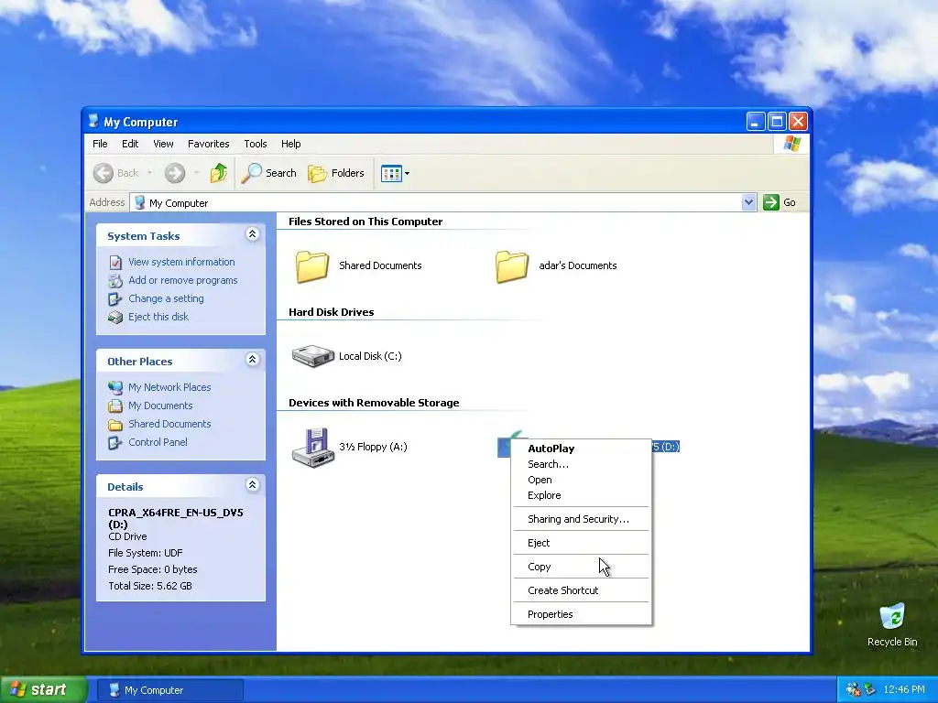Open the View menu
This screenshot has height=703, width=938.
point(163,144)
